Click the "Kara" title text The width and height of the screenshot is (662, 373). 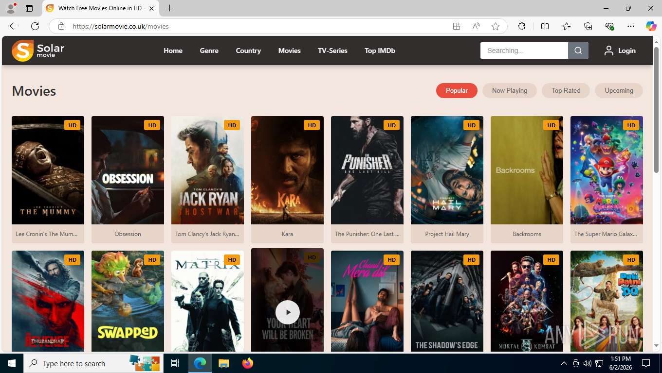tap(287, 234)
